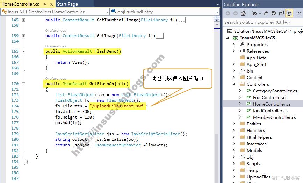
Task: Click in the Search Solution Explorer field
Action: [263, 22]
